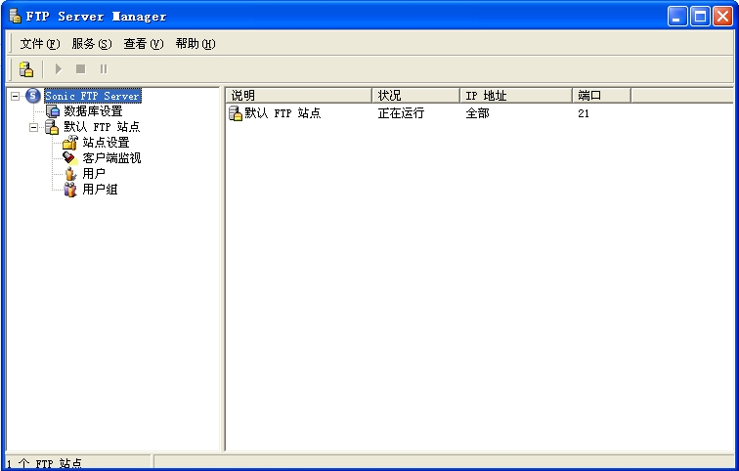The width and height of the screenshot is (739, 471).
Task: Click the 用户组 group icon
Action: pos(70,190)
